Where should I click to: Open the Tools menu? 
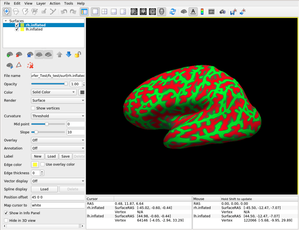coord(69,3)
